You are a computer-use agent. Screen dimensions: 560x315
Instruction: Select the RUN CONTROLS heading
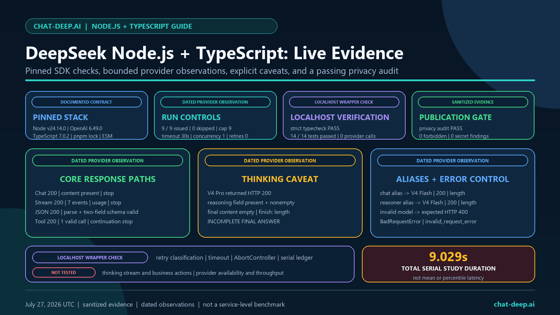(x=191, y=117)
